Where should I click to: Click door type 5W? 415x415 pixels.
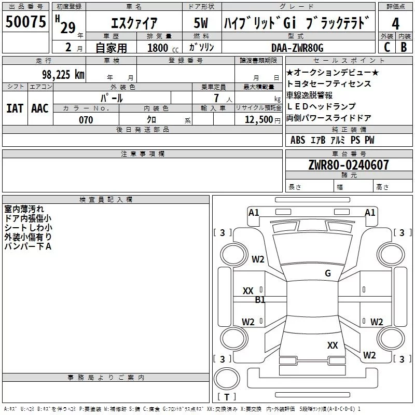point(201,23)
